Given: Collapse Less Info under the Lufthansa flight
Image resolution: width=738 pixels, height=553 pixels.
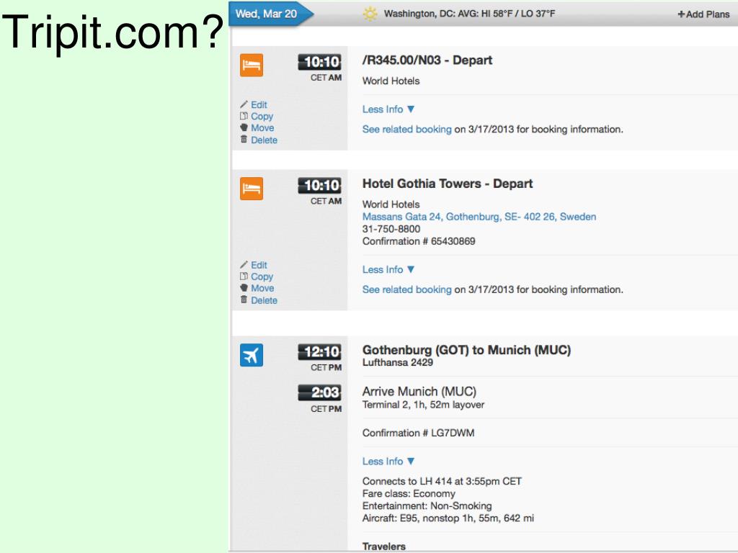Looking at the screenshot, I should pyautogui.click(x=388, y=462).
